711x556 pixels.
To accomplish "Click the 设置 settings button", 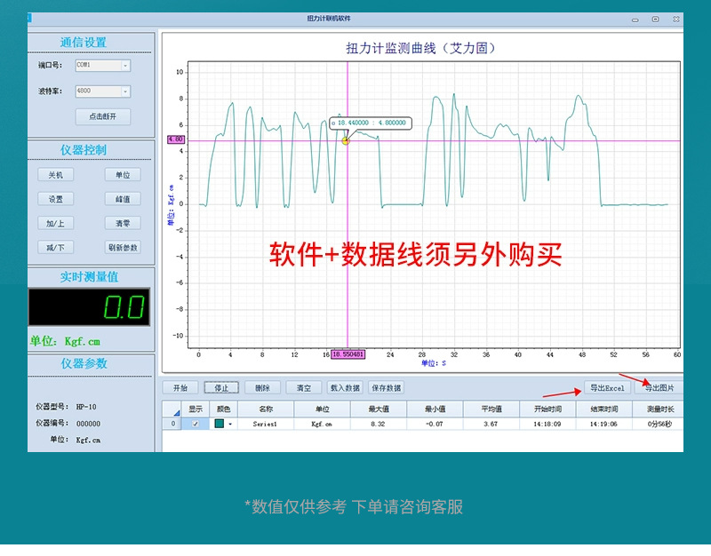I will pyautogui.click(x=56, y=199).
